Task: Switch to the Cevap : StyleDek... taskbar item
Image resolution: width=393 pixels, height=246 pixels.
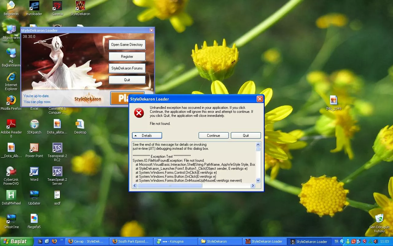Action: (x=87, y=241)
